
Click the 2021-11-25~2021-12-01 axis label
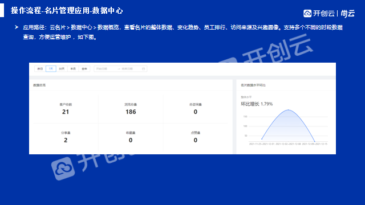(262, 144)
